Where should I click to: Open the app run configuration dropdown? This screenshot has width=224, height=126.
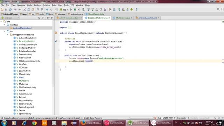tap(64, 9)
